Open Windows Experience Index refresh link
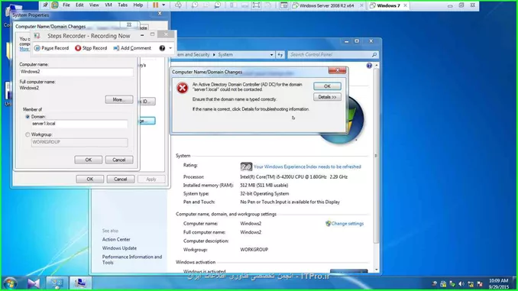This screenshot has width=518, height=291. click(307, 167)
